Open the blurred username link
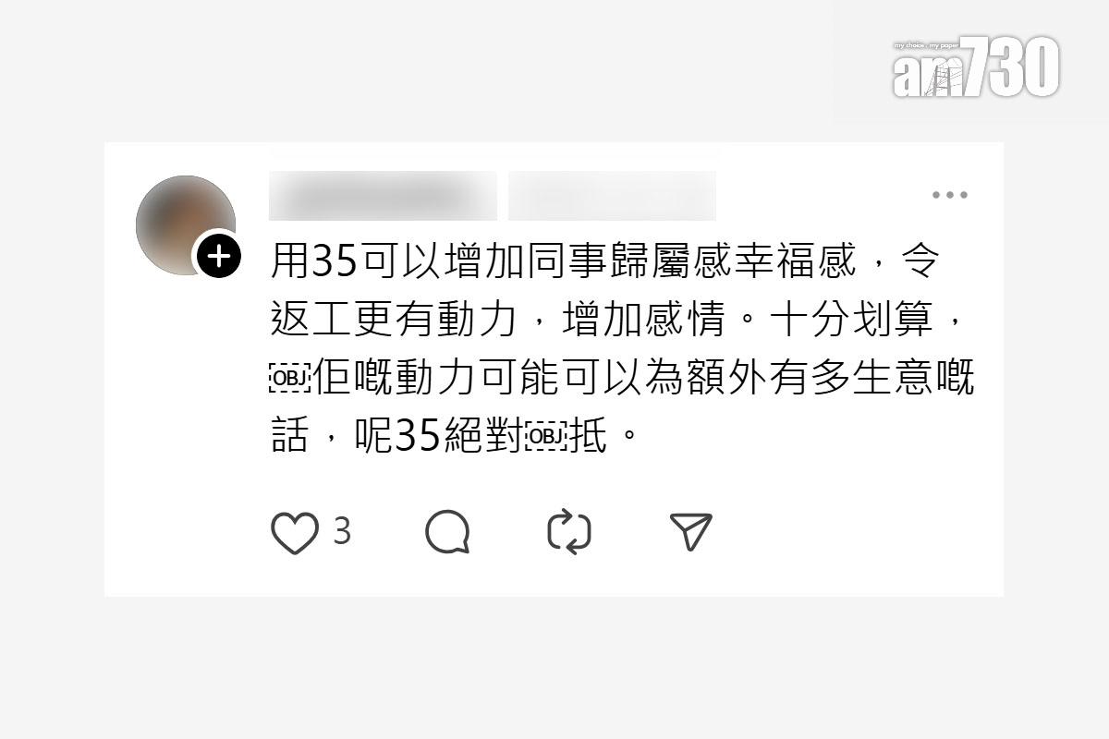Viewport: 1109px width, 739px height. pos(383,196)
